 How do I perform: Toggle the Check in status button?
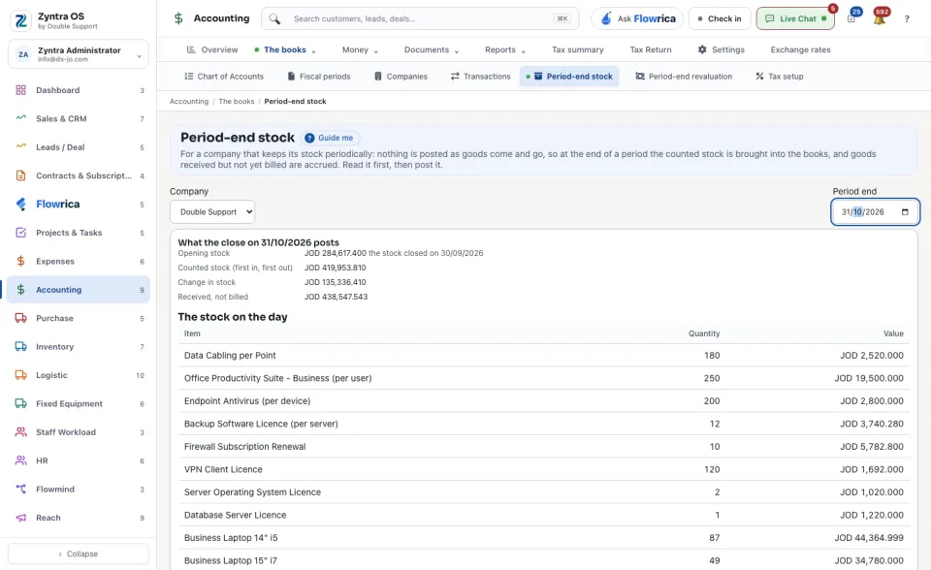point(719,18)
